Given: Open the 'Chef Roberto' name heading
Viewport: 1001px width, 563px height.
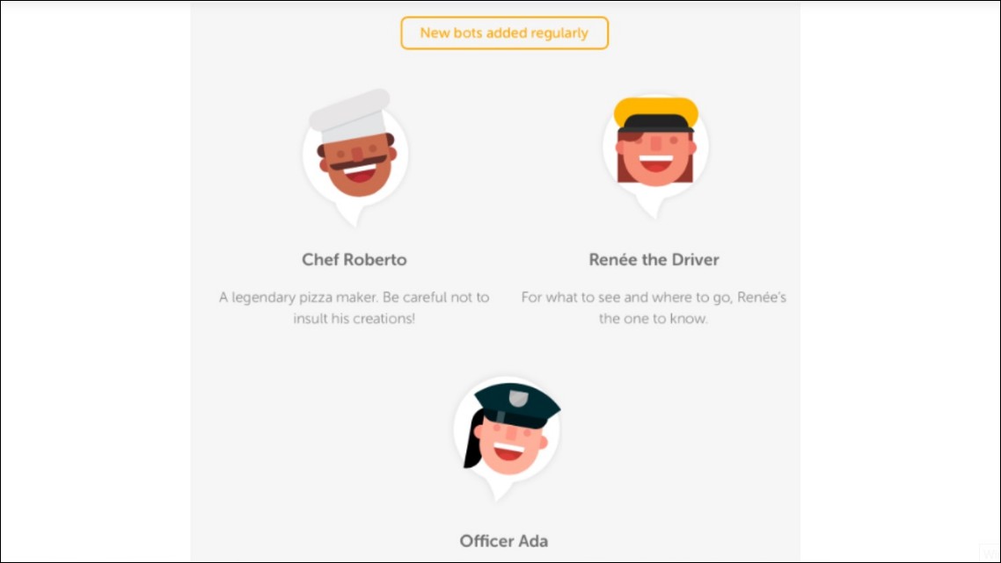Looking at the screenshot, I should [x=354, y=259].
